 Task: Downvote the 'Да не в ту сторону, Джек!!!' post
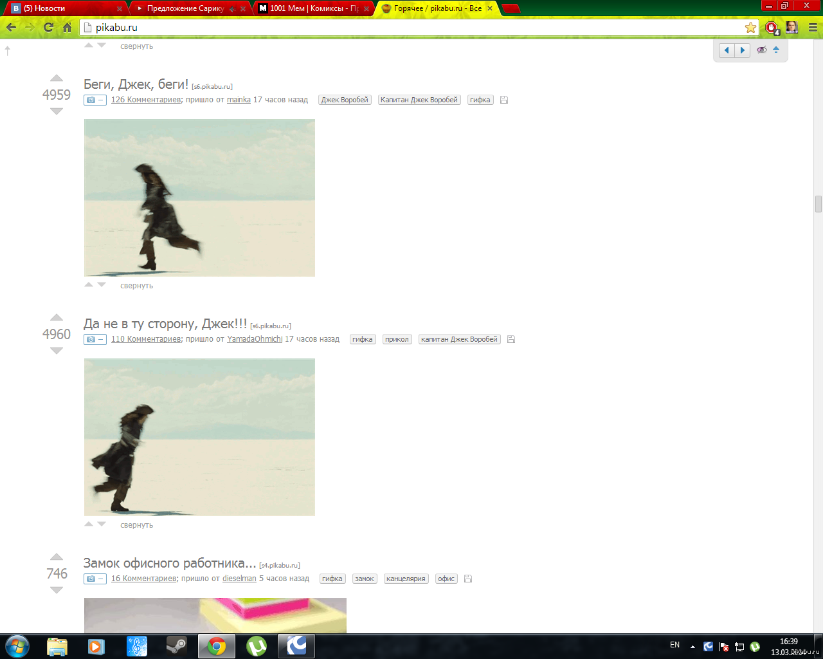click(x=57, y=351)
